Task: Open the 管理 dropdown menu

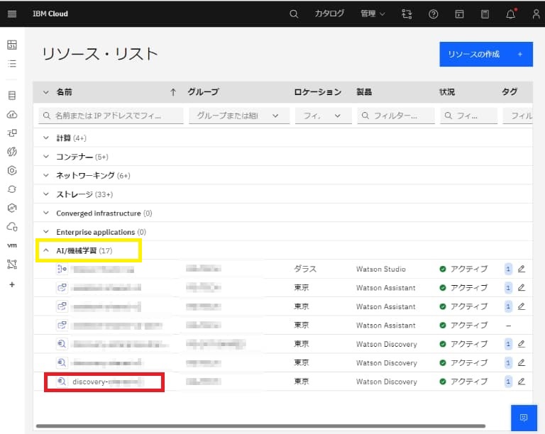Action: click(373, 13)
